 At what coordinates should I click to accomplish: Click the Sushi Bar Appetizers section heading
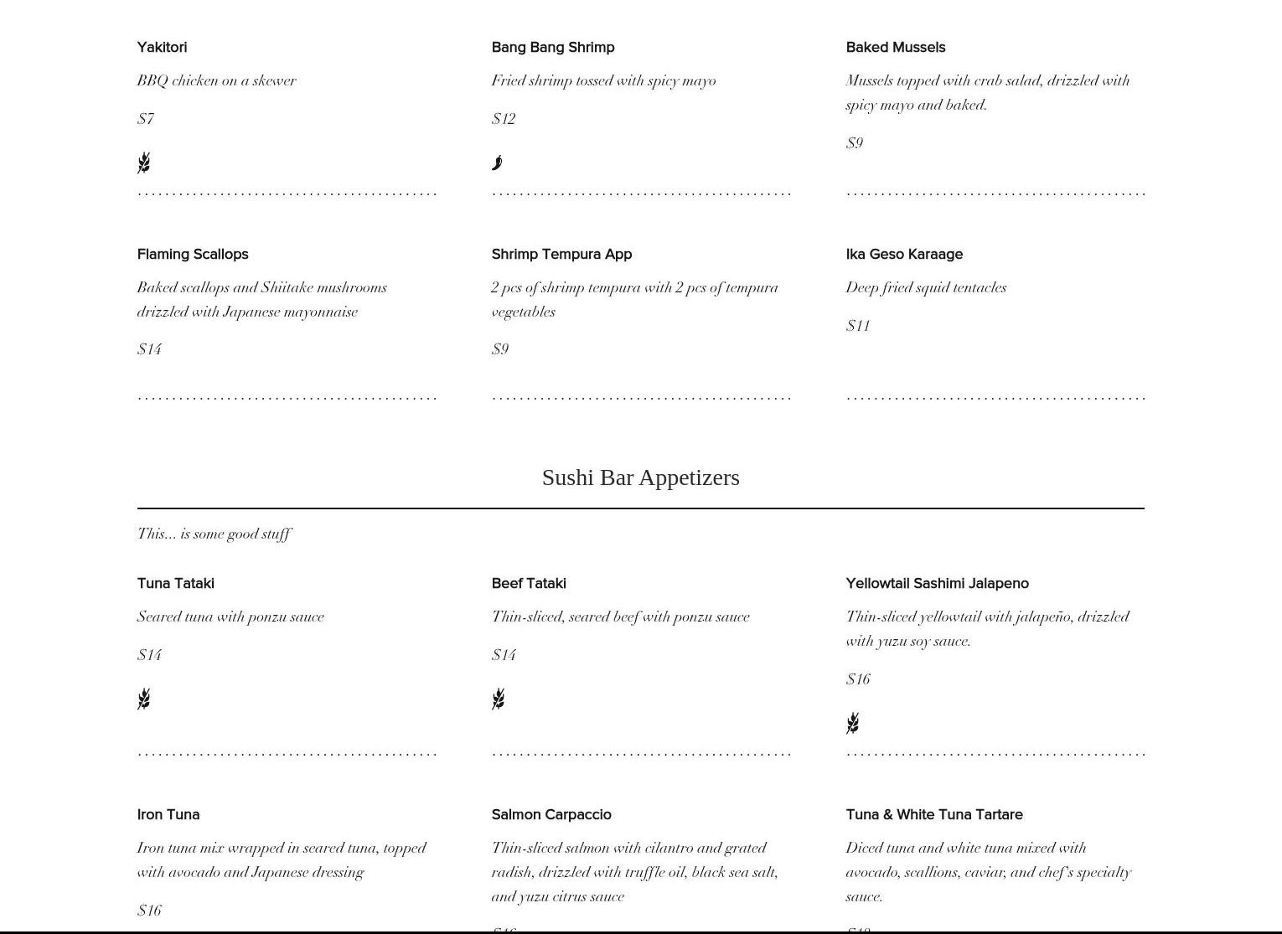(641, 477)
